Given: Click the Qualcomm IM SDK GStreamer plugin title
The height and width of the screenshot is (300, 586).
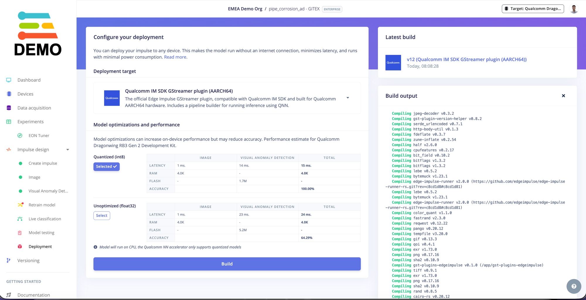Looking at the screenshot, I should click(179, 91).
